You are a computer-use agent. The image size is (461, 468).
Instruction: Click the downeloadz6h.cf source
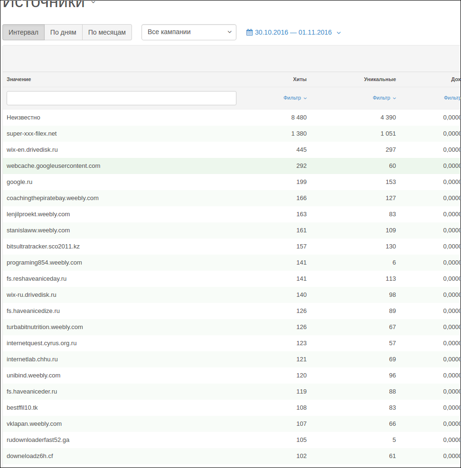pyautogui.click(x=30, y=456)
